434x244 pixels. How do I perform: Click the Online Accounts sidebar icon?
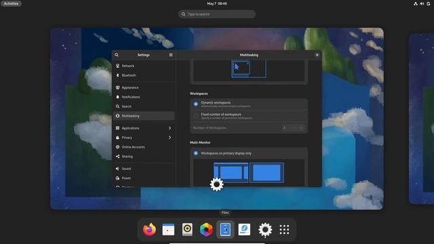pyautogui.click(x=117, y=147)
